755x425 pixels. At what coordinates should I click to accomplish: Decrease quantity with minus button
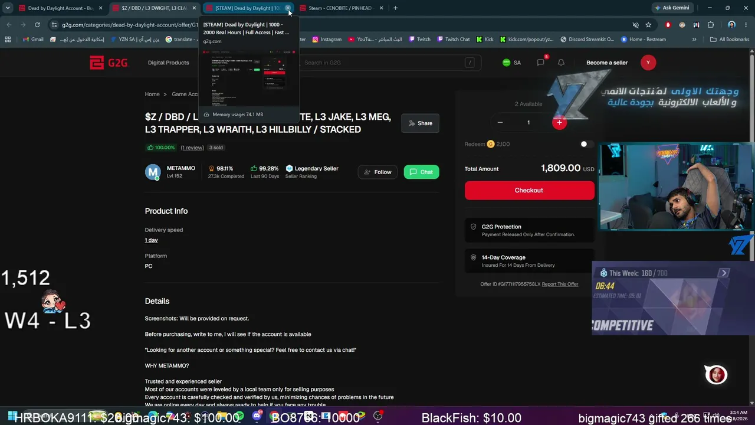click(500, 123)
